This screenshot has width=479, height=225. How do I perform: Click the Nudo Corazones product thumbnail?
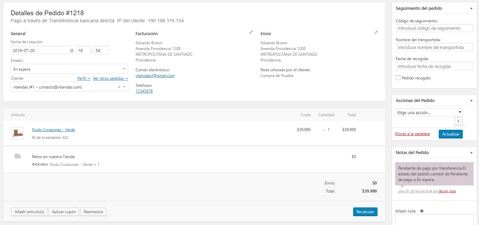[18, 133]
